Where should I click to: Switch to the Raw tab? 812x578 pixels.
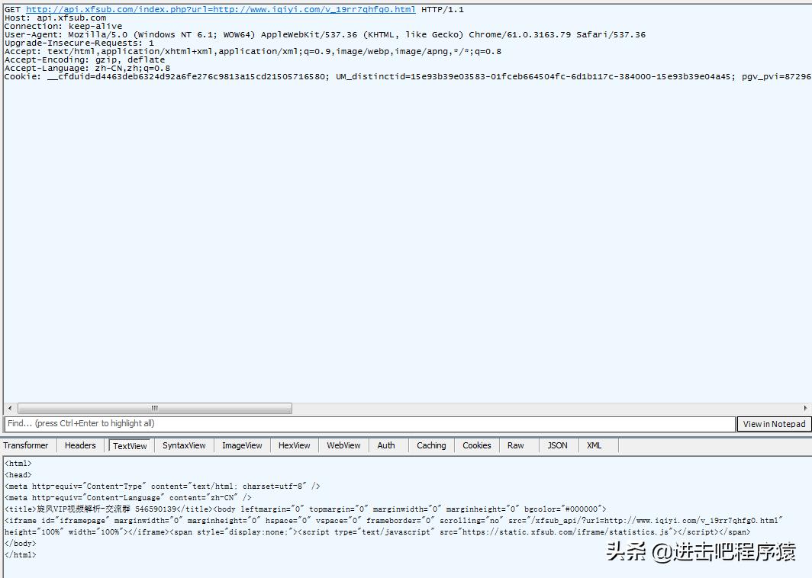click(x=516, y=445)
